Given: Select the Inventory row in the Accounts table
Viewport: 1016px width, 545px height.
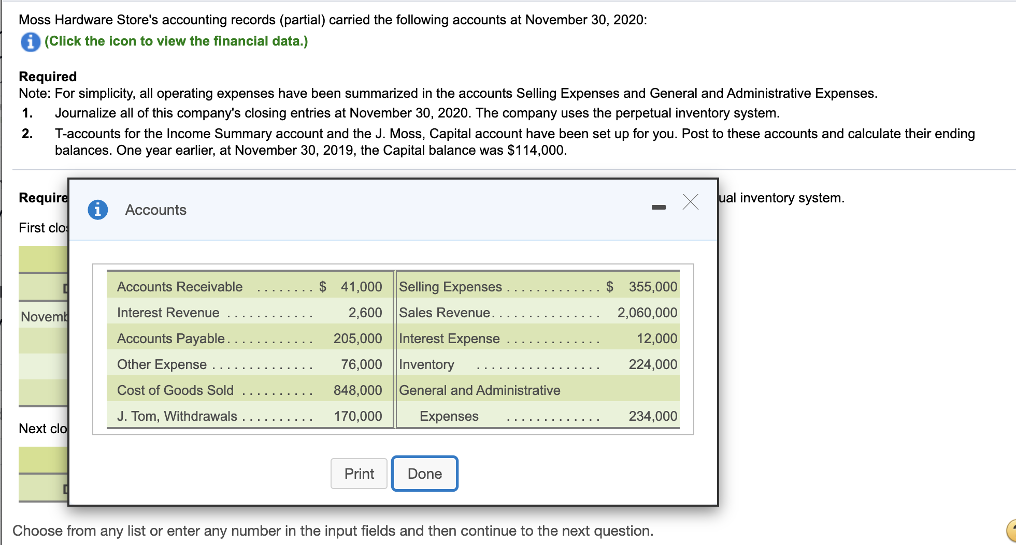Looking at the screenshot, I should pyautogui.click(x=518, y=364).
